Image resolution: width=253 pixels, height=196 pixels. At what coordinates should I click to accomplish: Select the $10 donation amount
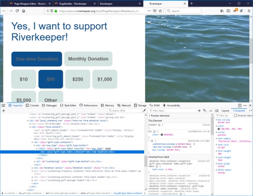pyautogui.click(x=24, y=79)
